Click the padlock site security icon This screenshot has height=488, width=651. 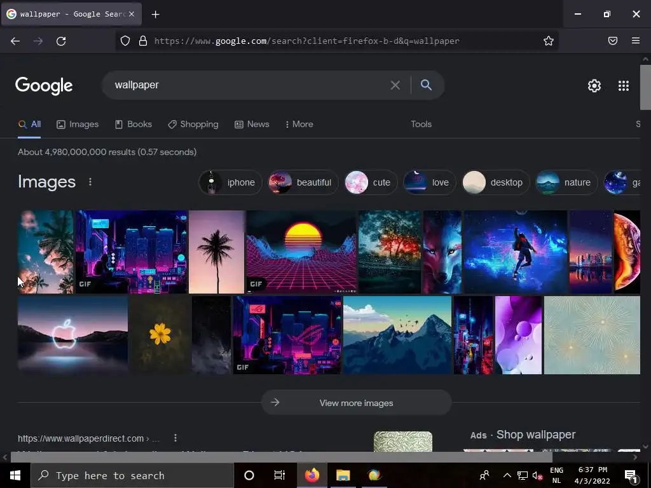pyautogui.click(x=143, y=41)
